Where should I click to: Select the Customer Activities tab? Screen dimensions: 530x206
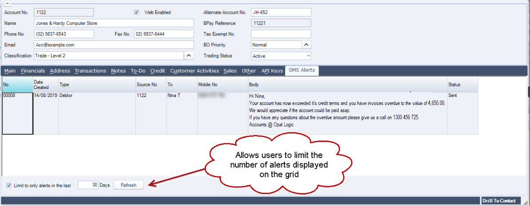[x=194, y=71]
